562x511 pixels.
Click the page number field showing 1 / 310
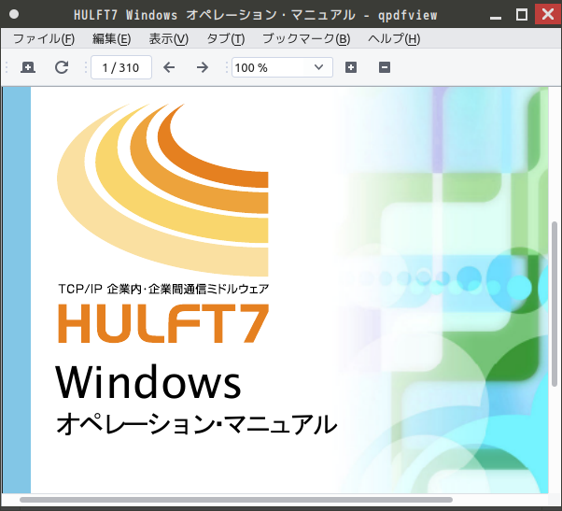[x=121, y=67]
